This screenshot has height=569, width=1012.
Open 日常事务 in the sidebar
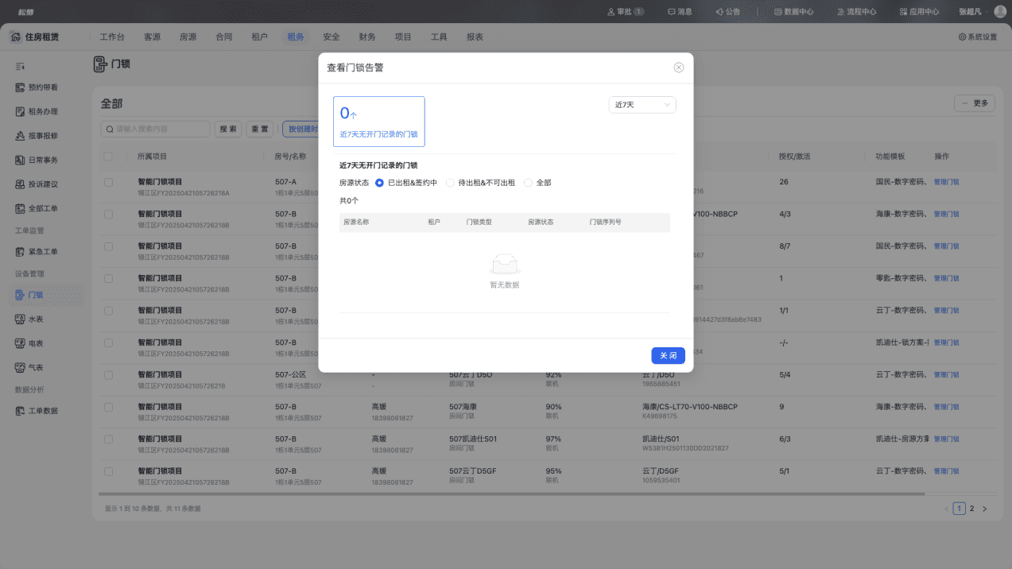coord(44,160)
